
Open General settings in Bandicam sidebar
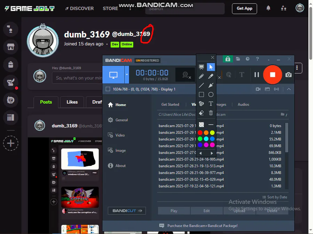click(118, 120)
